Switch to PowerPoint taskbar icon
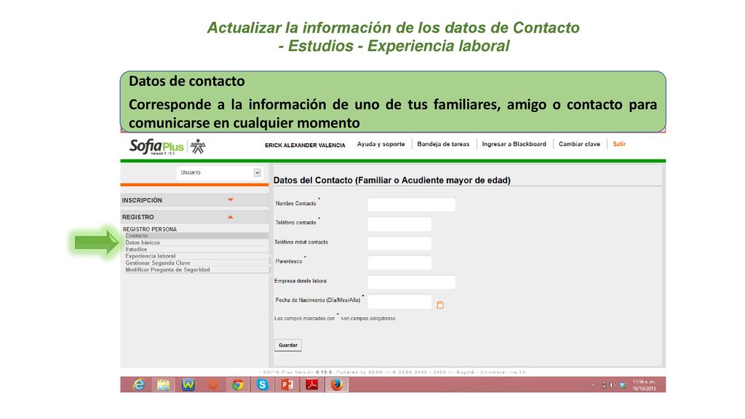This screenshot has height=419, width=745. (287, 385)
